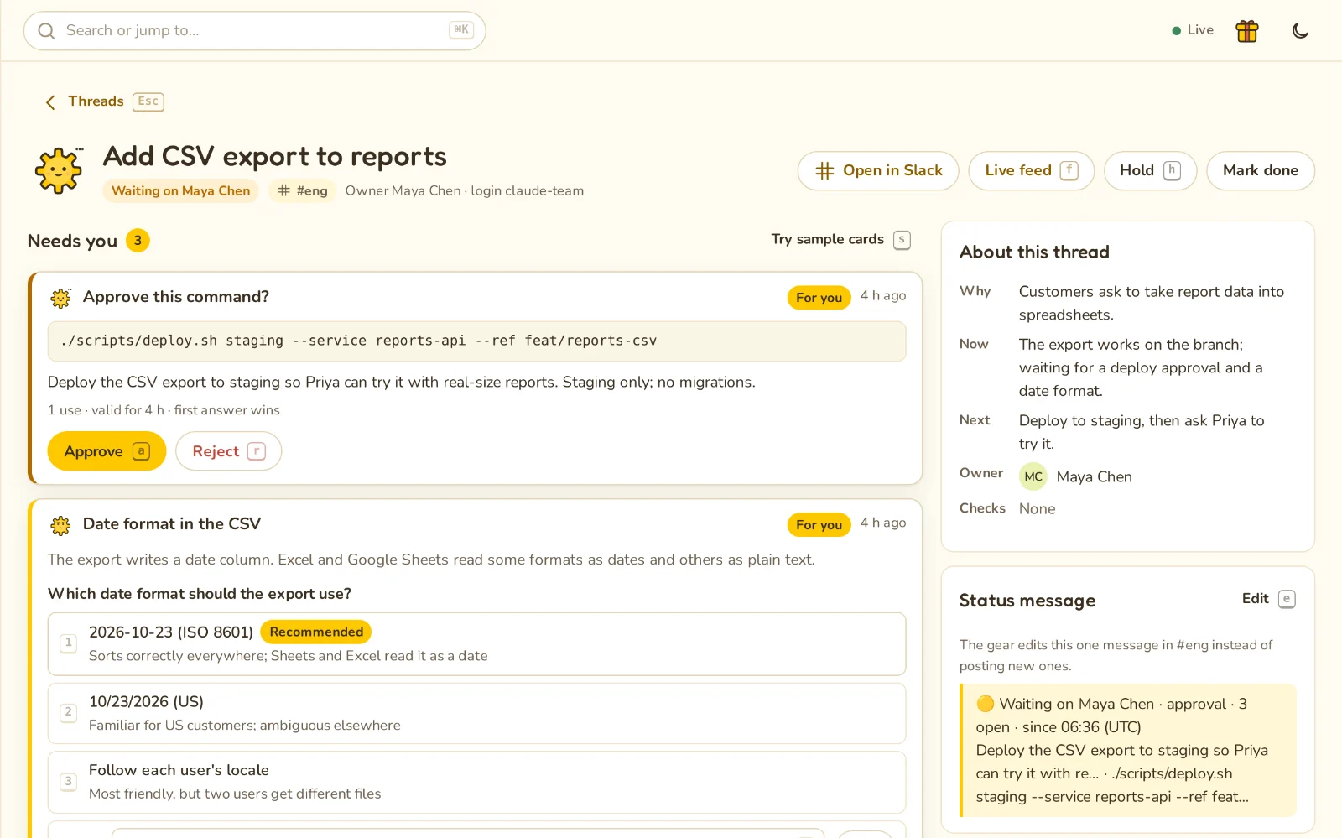Image resolution: width=1342 pixels, height=838 pixels.
Task: Click the yellow status dot in the status message
Action: coord(986,704)
